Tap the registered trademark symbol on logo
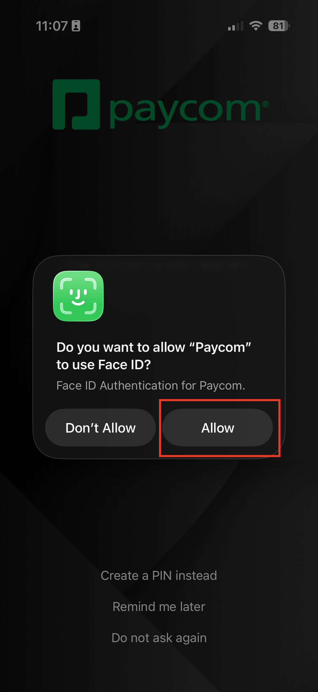The width and height of the screenshot is (318, 692). click(x=265, y=104)
